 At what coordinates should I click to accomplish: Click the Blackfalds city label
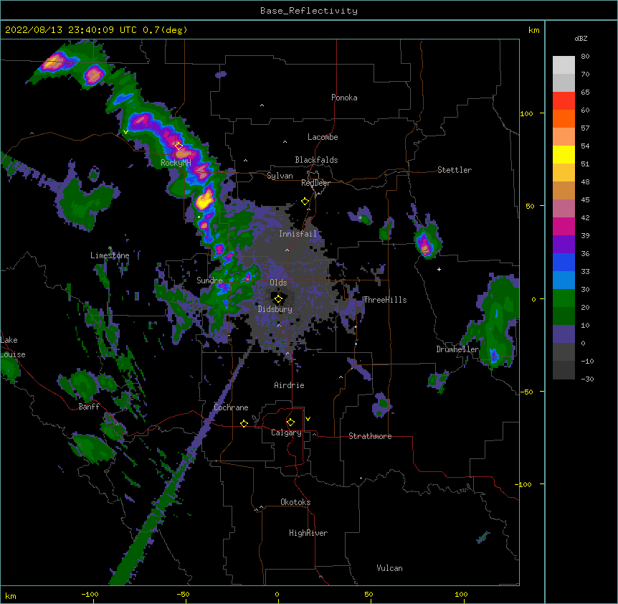click(316, 160)
